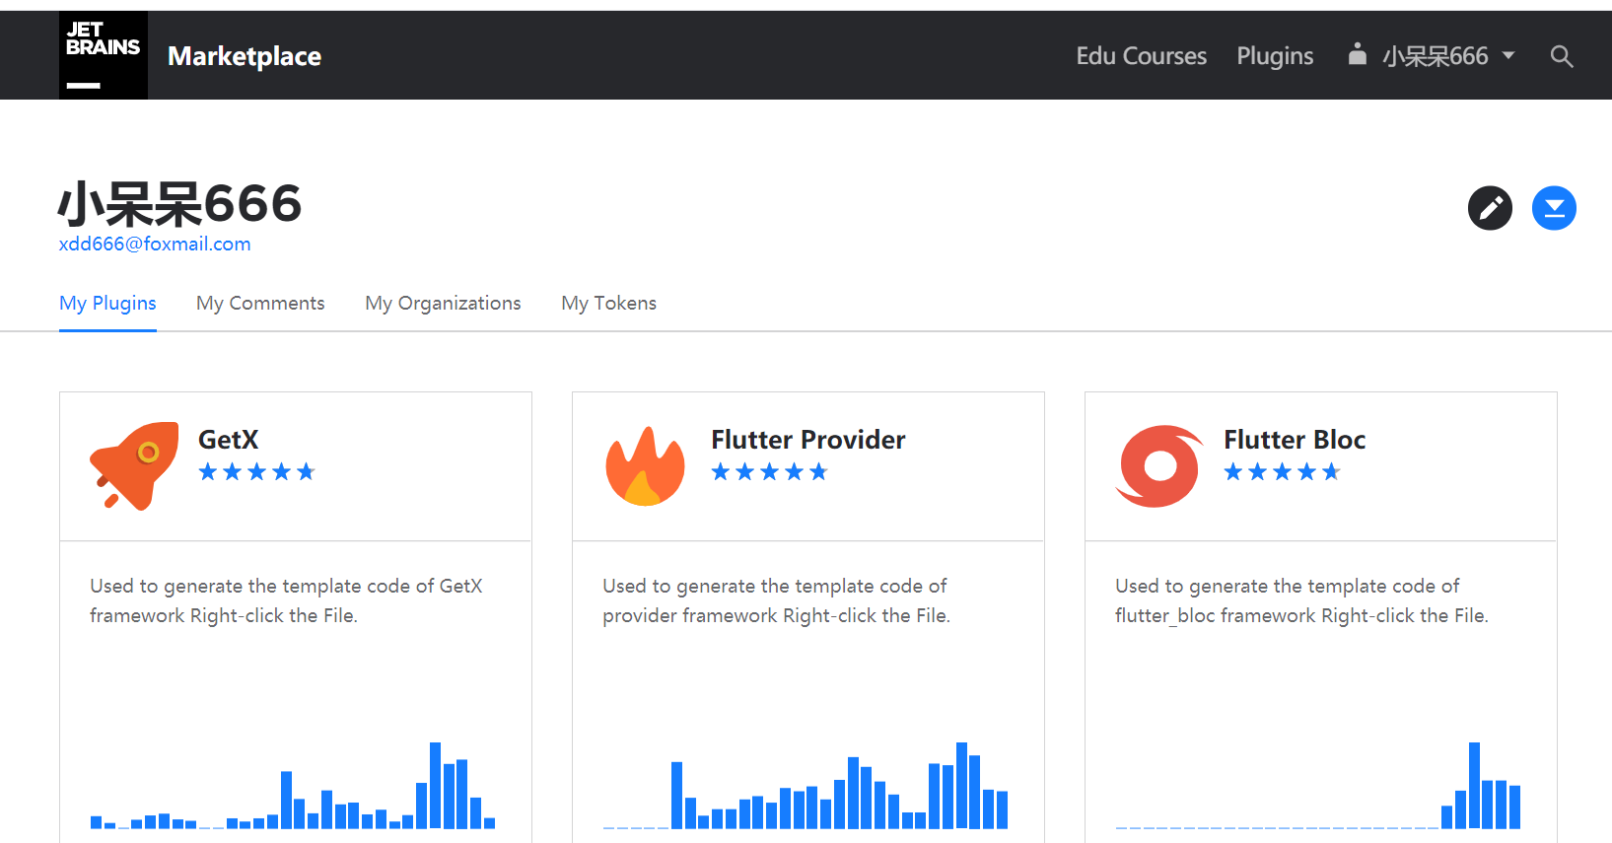Click the user avatar icon in header
Screen dimensions: 1612x843
(x=1358, y=54)
